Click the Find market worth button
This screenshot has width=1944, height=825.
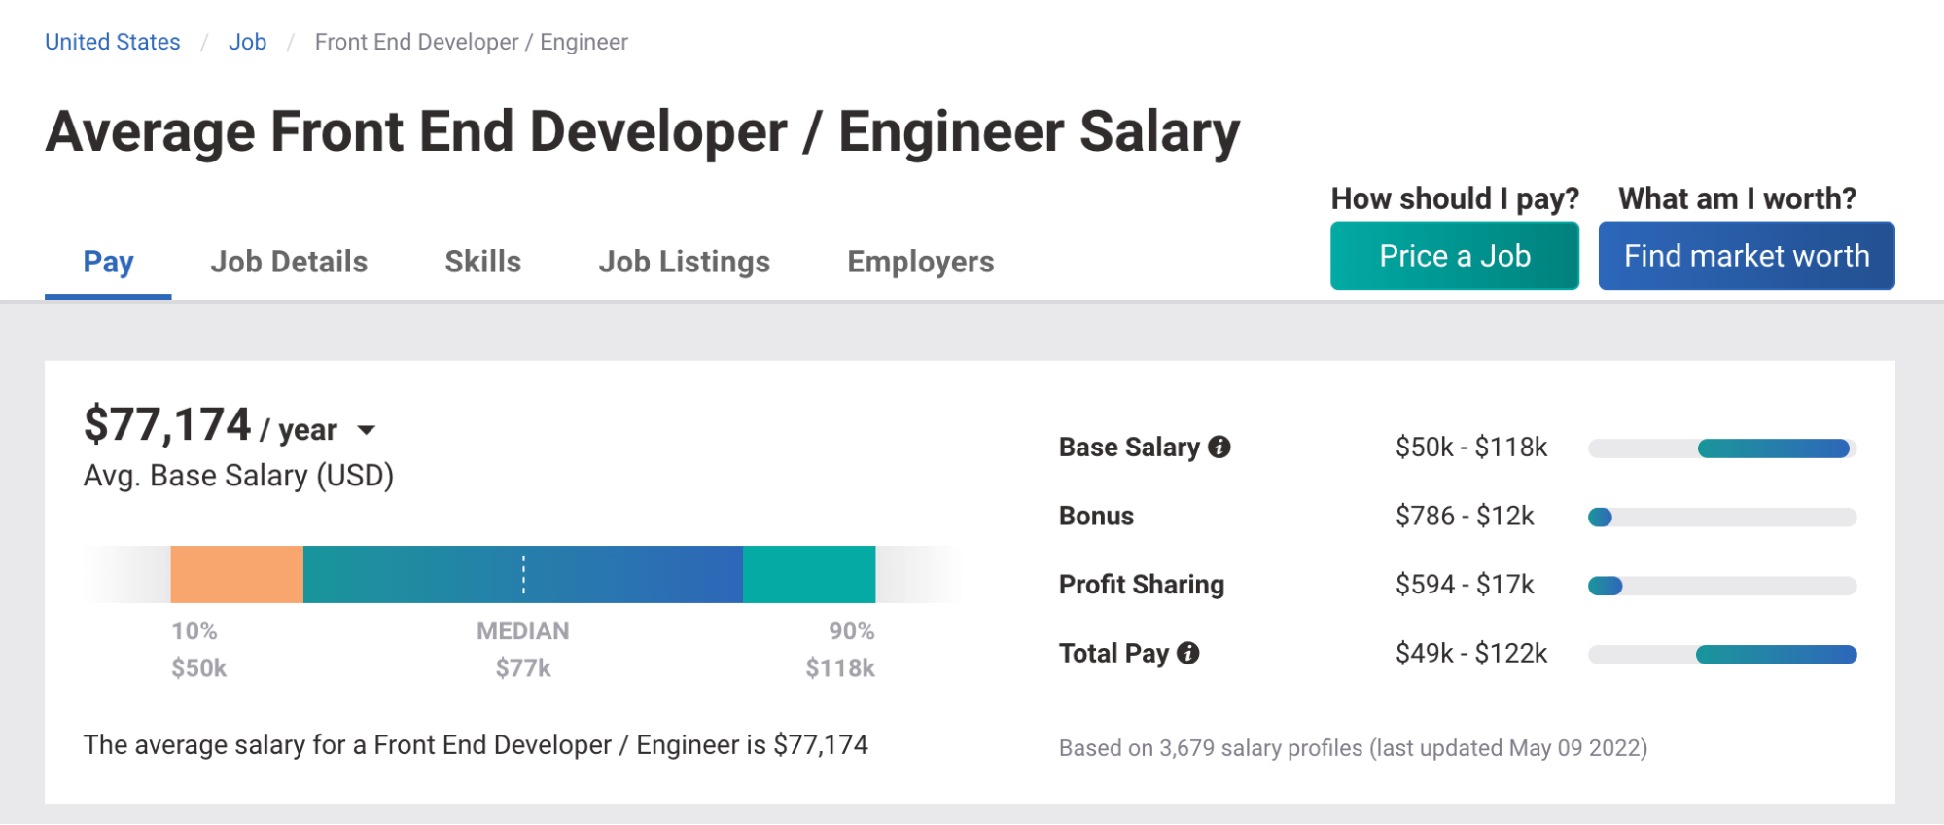1745,255
